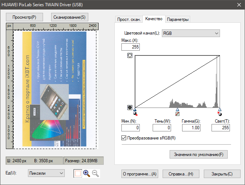Focus the Мин.(N) input field
Image resolution: width=245 pixels, height=185 pixels.
[x=131, y=128]
